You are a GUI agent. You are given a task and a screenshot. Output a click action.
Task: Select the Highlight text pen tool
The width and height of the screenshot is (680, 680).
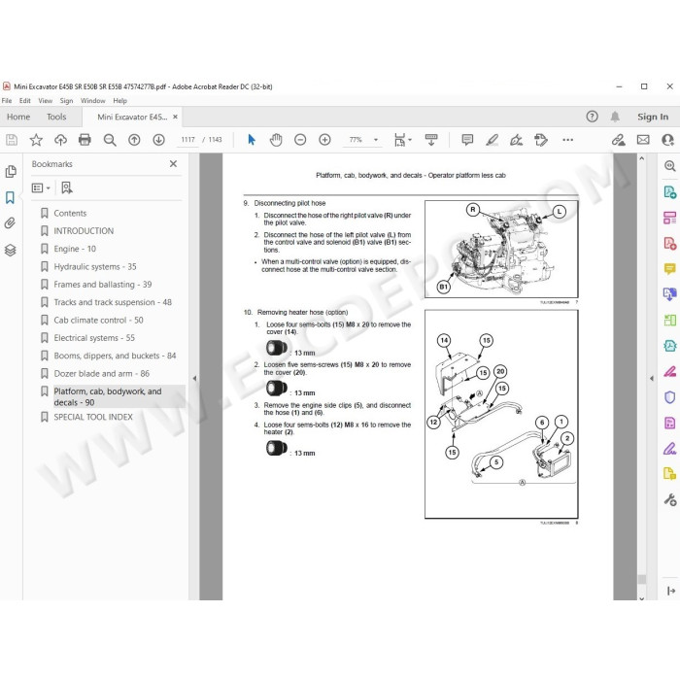(492, 140)
